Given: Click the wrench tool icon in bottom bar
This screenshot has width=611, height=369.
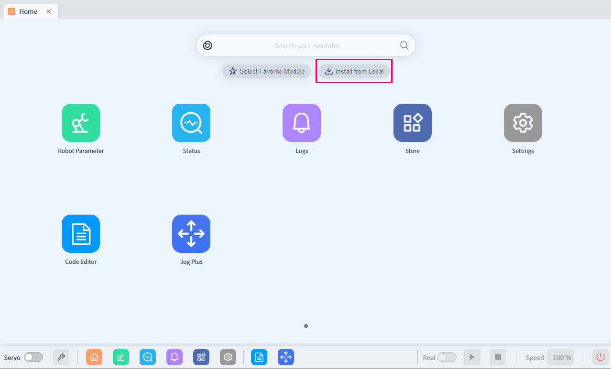Looking at the screenshot, I should [61, 357].
